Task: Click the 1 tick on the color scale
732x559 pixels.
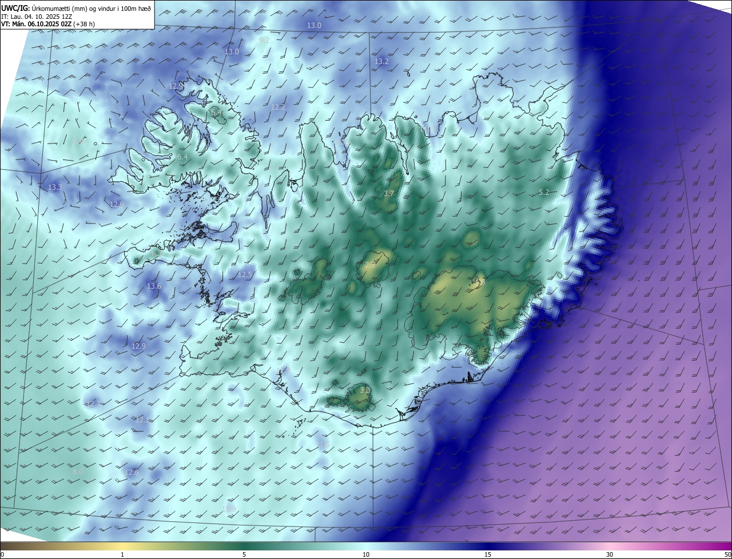Action: pos(122,554)
